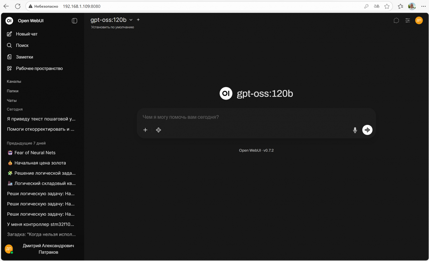Image resolution: width=429 pixels, height=261 pixels.
Task: Open the password key icon in address bar
Action: click(x=366, y=6)
